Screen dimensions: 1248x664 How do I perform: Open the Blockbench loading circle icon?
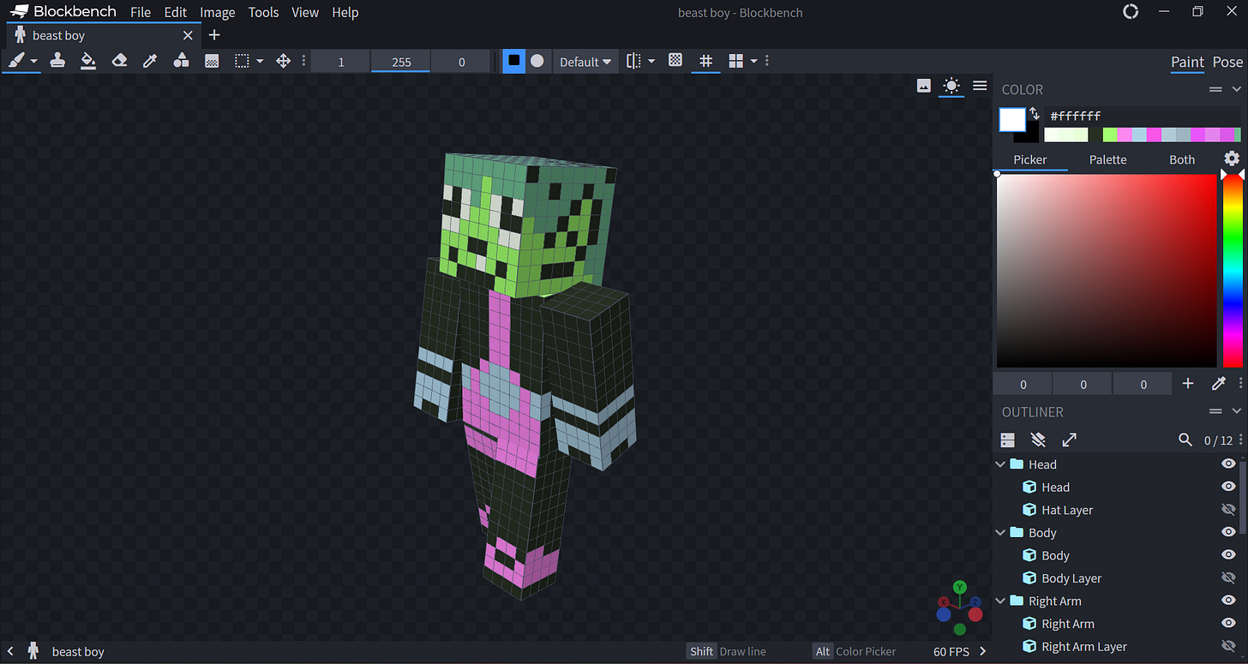1131,12
